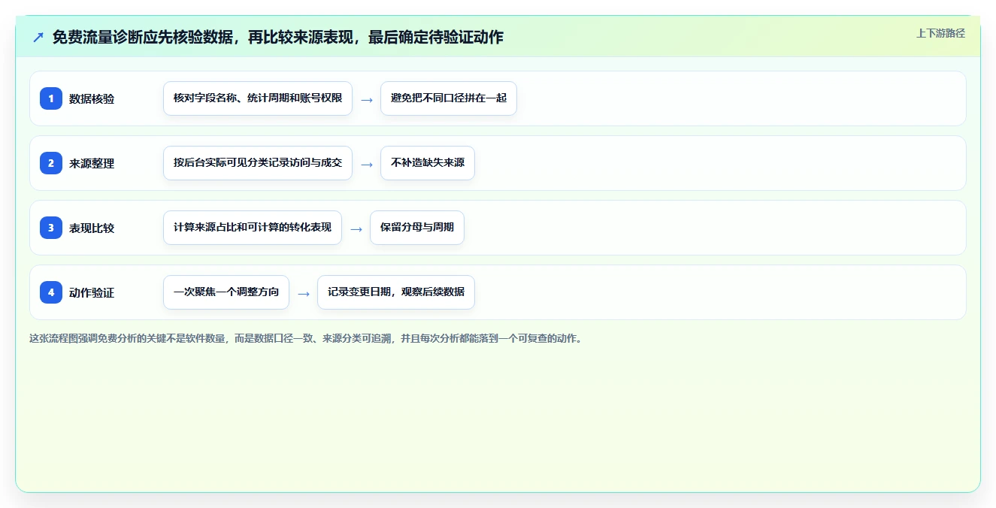Select the flowchart title starting with 免费流量诊断
The image size is (996, 508).
(277, 38)
